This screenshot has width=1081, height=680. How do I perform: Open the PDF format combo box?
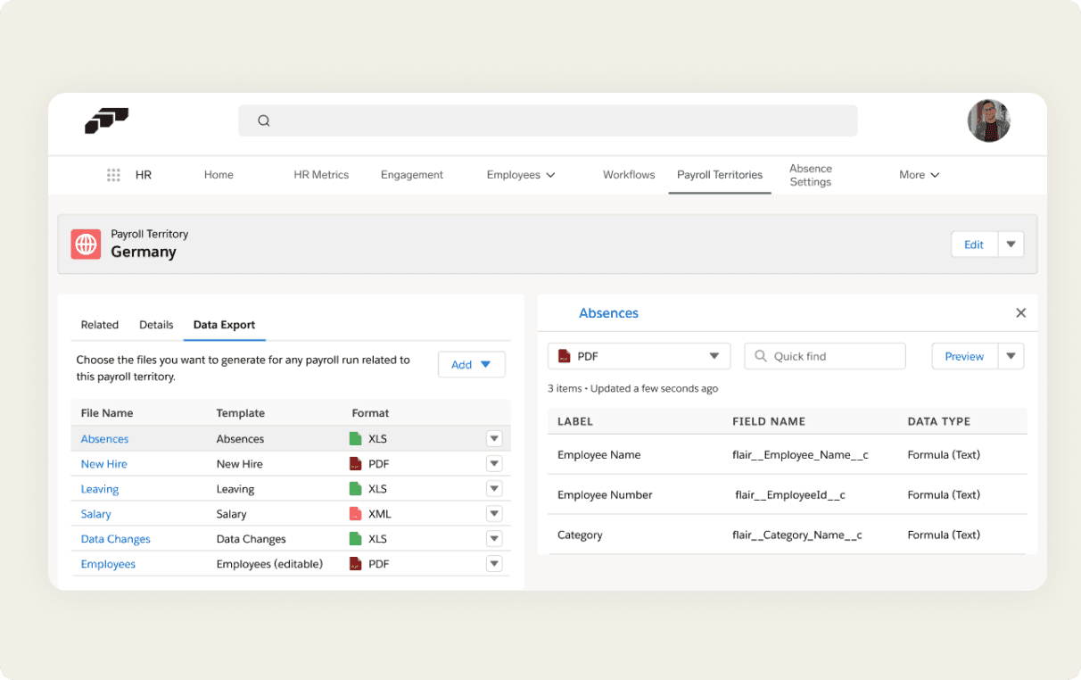click(640, 356)
